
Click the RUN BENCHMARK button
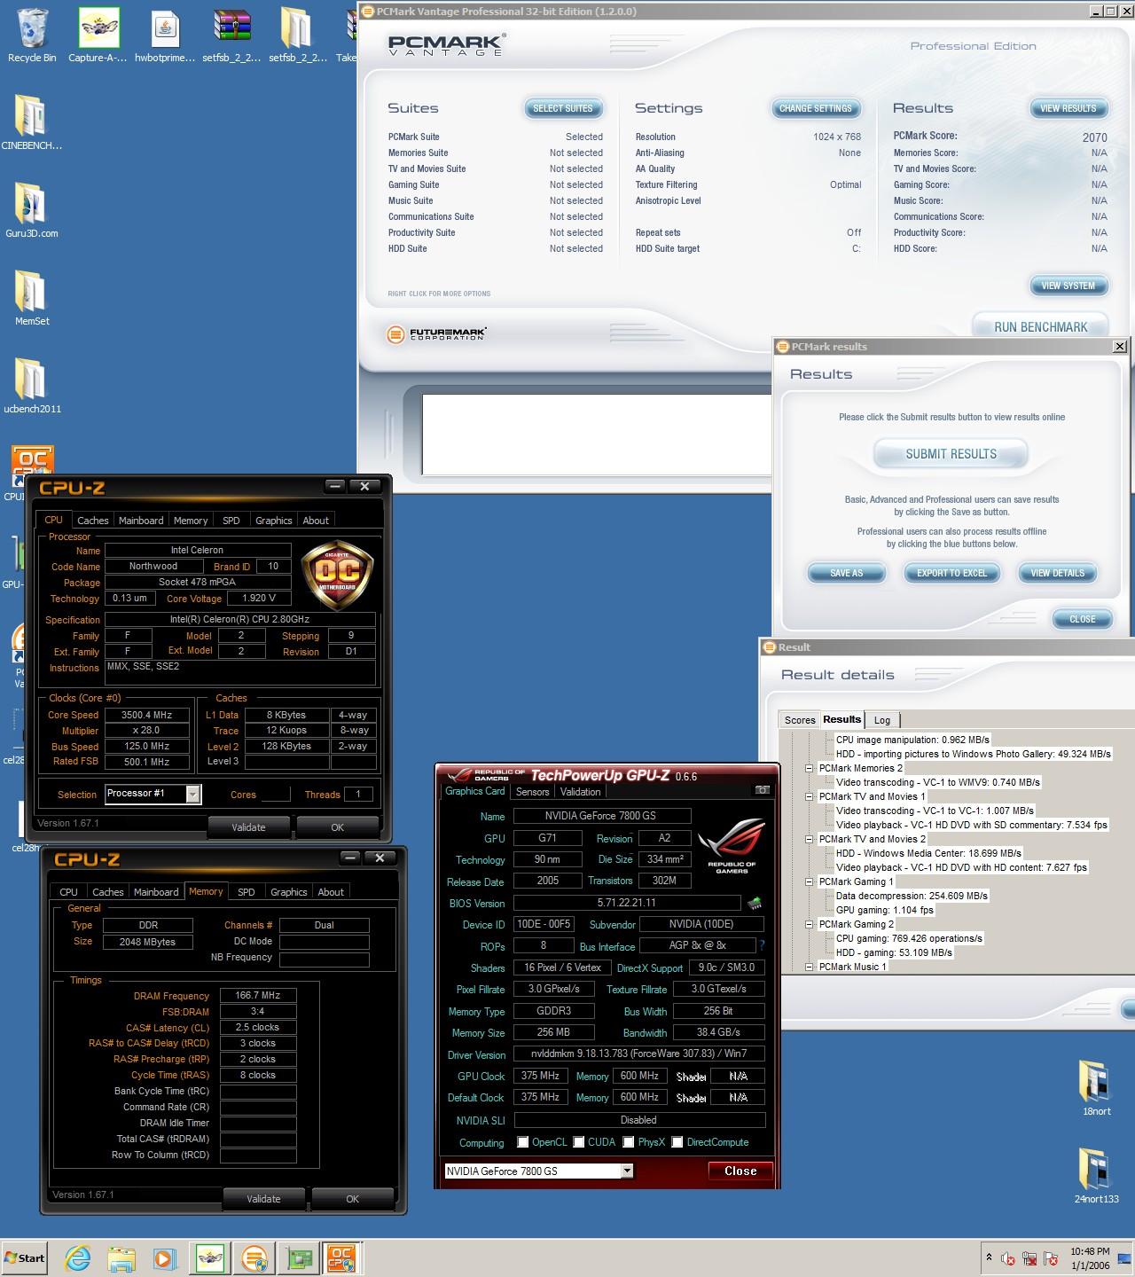[x=1041, y=326]
